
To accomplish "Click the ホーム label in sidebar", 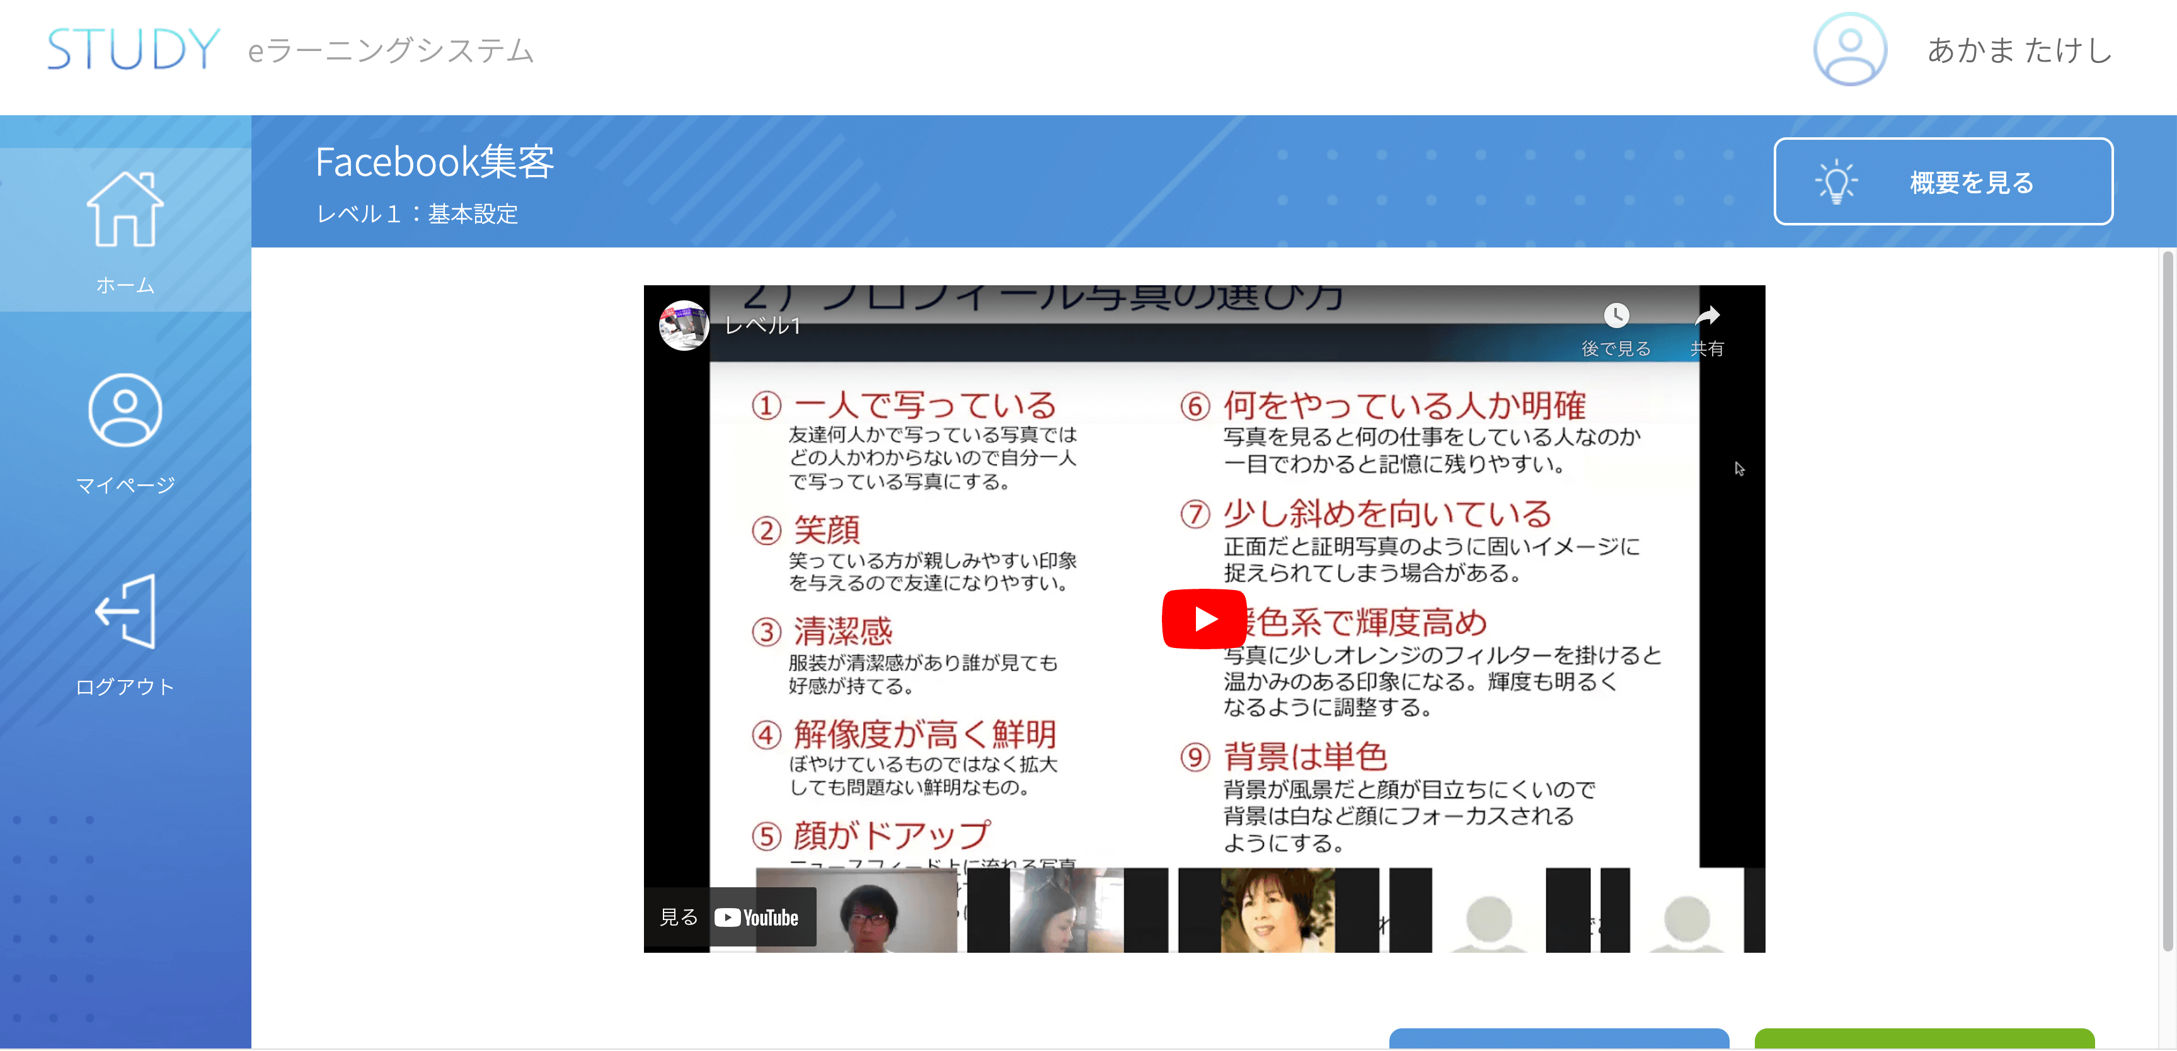I will [x=125, y=285].
